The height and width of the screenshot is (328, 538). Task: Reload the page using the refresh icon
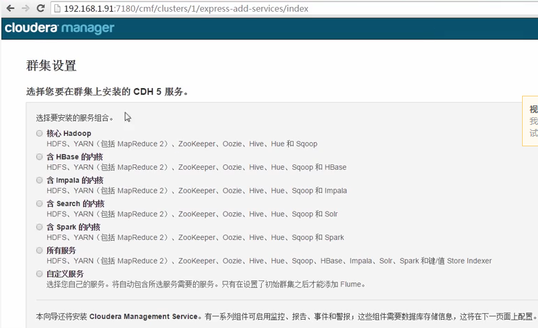pos(40,8)
